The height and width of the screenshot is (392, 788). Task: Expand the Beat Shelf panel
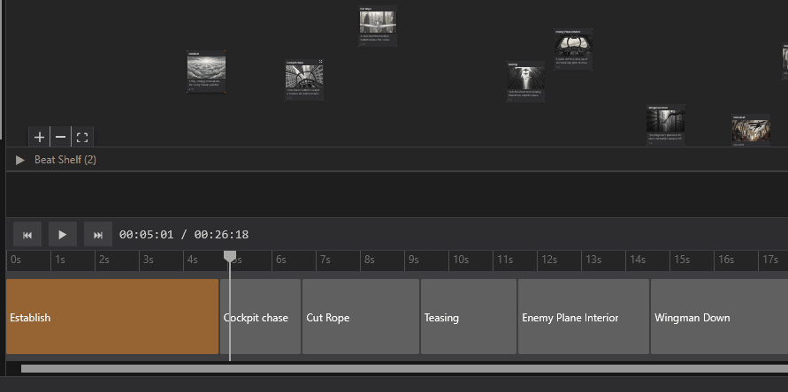coord(20,160)
